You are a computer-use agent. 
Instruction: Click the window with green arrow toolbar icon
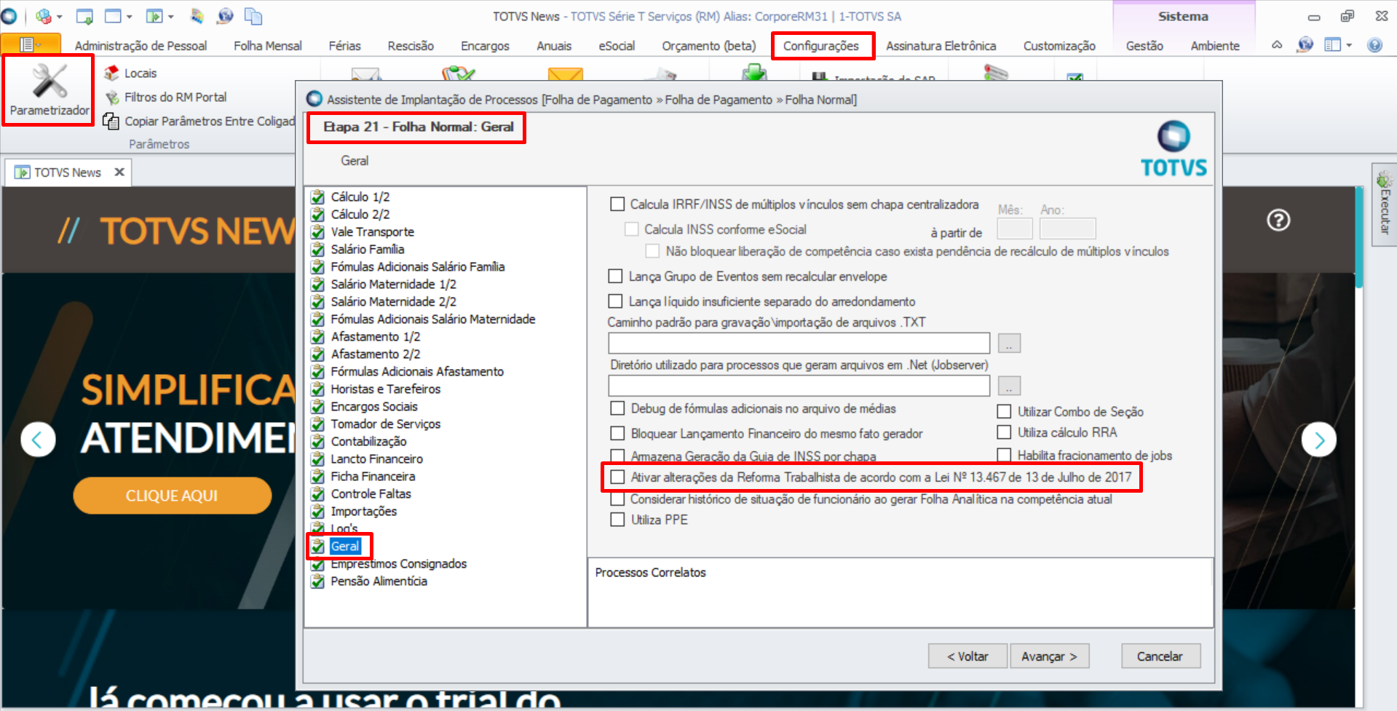pos(84,16)
